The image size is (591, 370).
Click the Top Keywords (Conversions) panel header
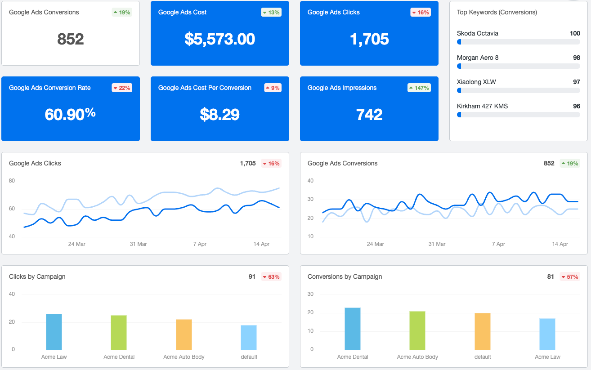[497, 13]
